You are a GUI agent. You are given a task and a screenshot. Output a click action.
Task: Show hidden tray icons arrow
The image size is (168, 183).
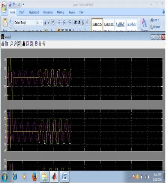coord(130,177)
